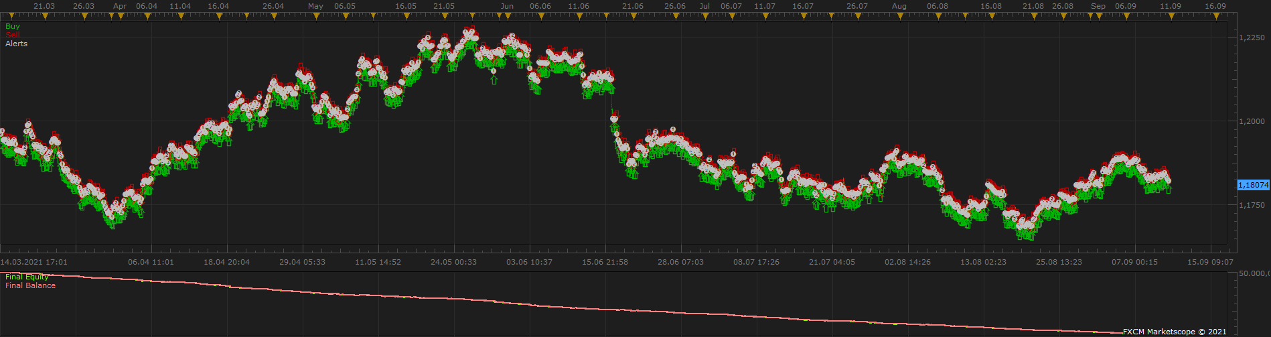Image resolution: width=1271 pixels, height=337 pixels.
Task: Click the timeline marker below Apr
Action: (121, 16)
